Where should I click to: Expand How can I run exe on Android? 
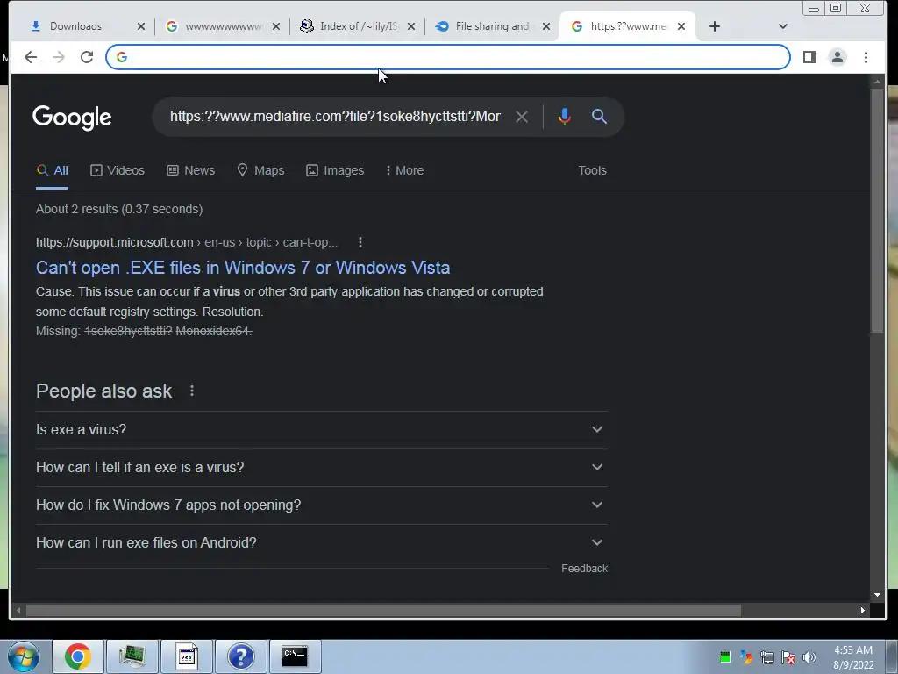pyautogui.click(x=321, y=543)
